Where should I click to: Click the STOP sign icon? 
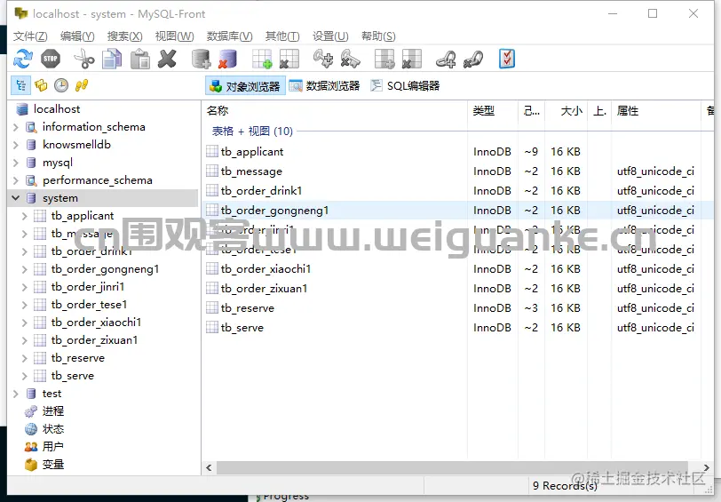51,59
